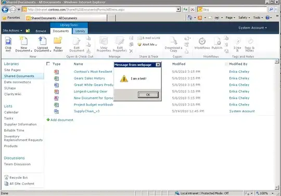Click the Stop X icon beside address bar

click(193, 9)
